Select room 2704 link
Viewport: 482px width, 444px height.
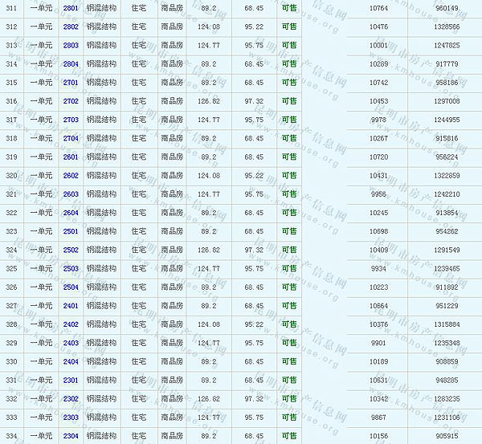(x=71, y=138)
